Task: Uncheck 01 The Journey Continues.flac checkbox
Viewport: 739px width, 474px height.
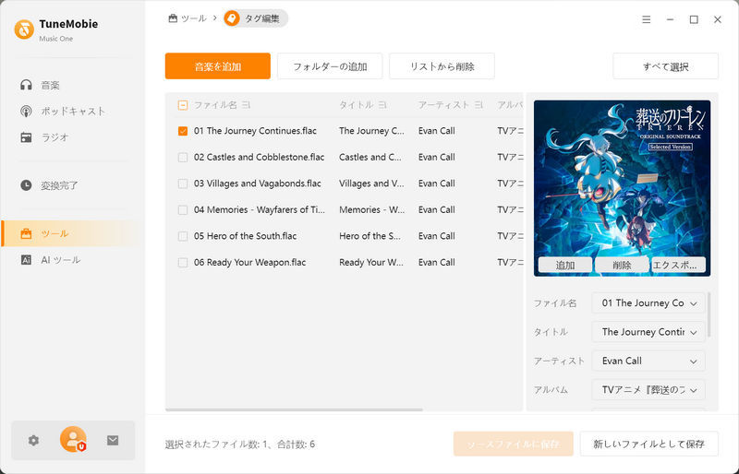Action: pos(183,131)
